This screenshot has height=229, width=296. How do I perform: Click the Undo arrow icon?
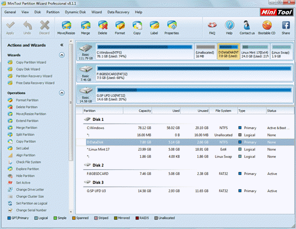pos(28,25)
